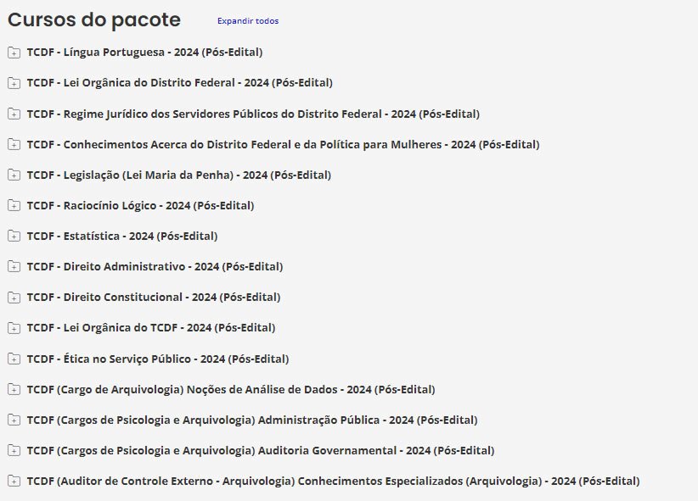Open 'Conhecimentos Especializados (Arquivologia)' course
The height and width of the screenshot is (501, 698).
333,482
